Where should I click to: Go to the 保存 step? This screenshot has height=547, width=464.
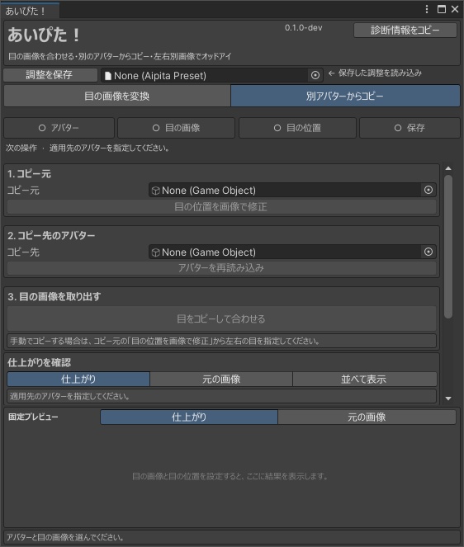click(410, 128)
